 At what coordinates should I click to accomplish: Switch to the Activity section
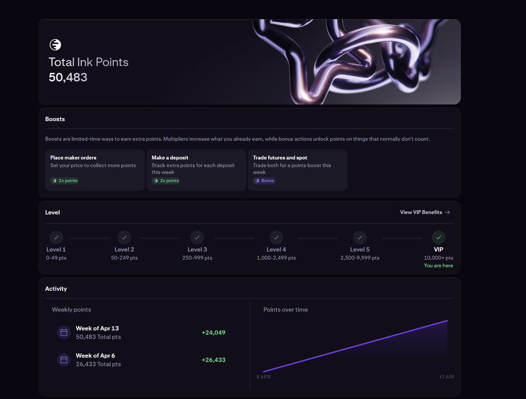(56, 288)
